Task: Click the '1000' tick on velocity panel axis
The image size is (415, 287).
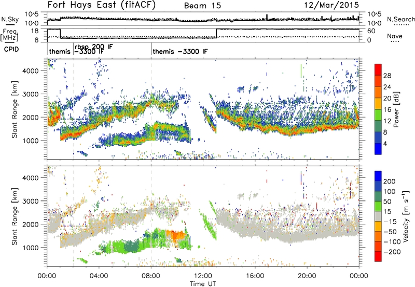Action: pos(30,248)
